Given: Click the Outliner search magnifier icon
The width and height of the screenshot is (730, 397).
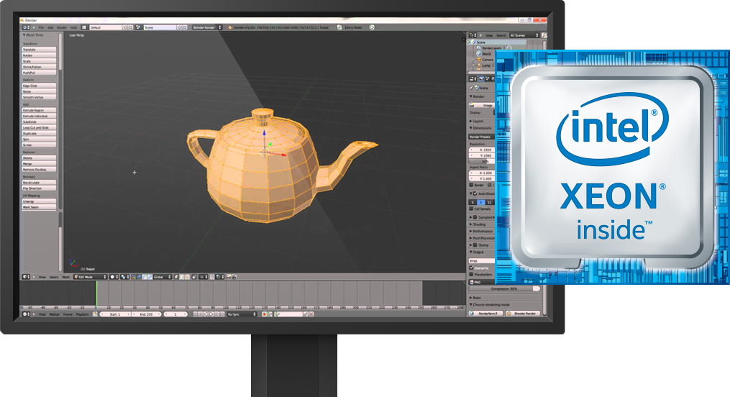Looking at the screenshot, I should 544,35.
